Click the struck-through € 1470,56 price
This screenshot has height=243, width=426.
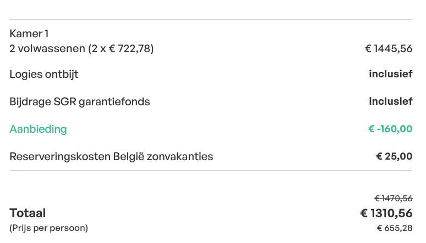click(x=393, y=199)
